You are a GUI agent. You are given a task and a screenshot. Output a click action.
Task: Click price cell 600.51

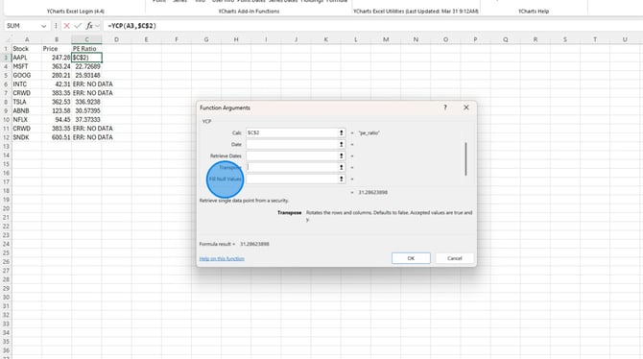click(x=57, y=137)
